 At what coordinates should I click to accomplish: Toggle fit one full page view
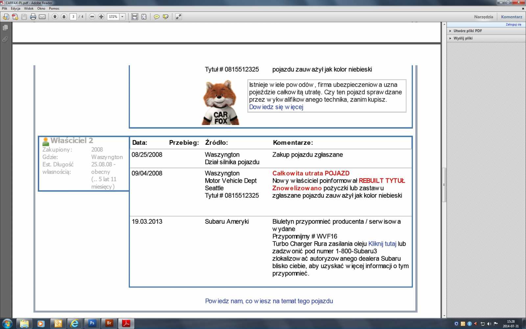pos(144,17)
